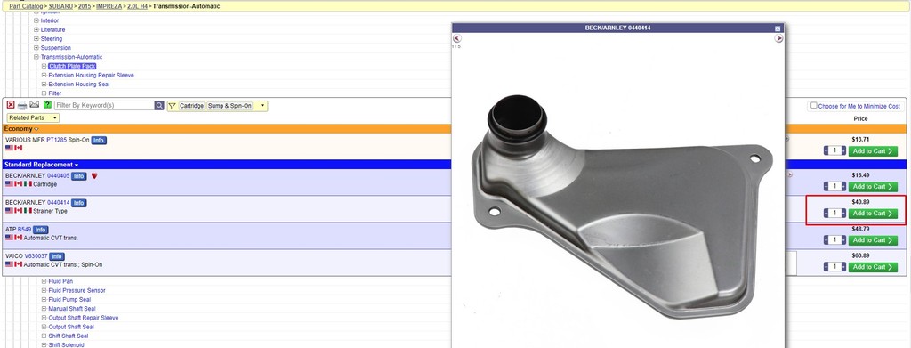Click the printer icon in parts toolbar
911x348 pixels.
pyautogui.click(x=22, y=106)
